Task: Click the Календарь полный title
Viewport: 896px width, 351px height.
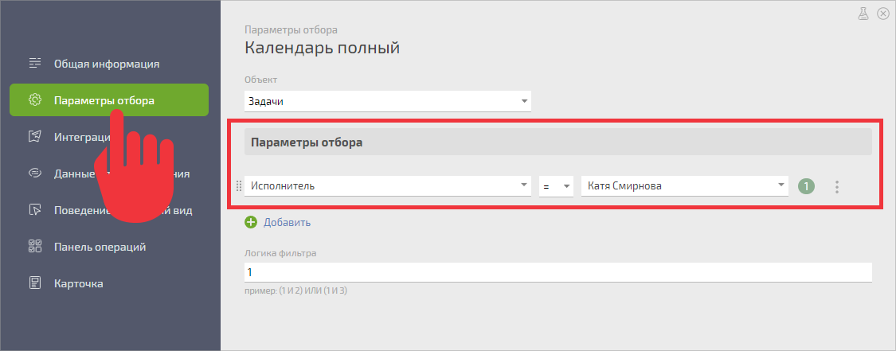Action: pyautogui.click(x=322, y=48)
